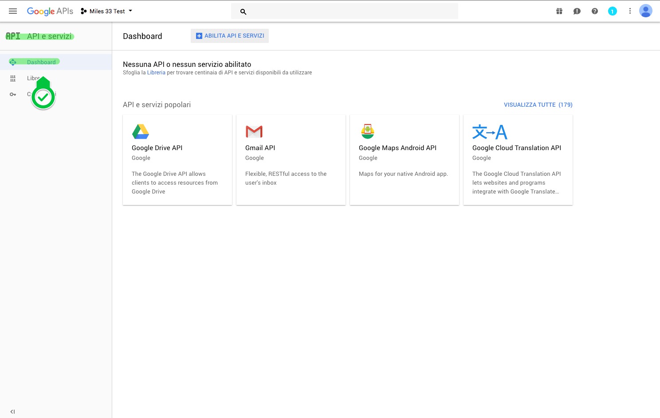
Task: Open the Miles 33 Test project dropdown
Action: coord(106,11)
